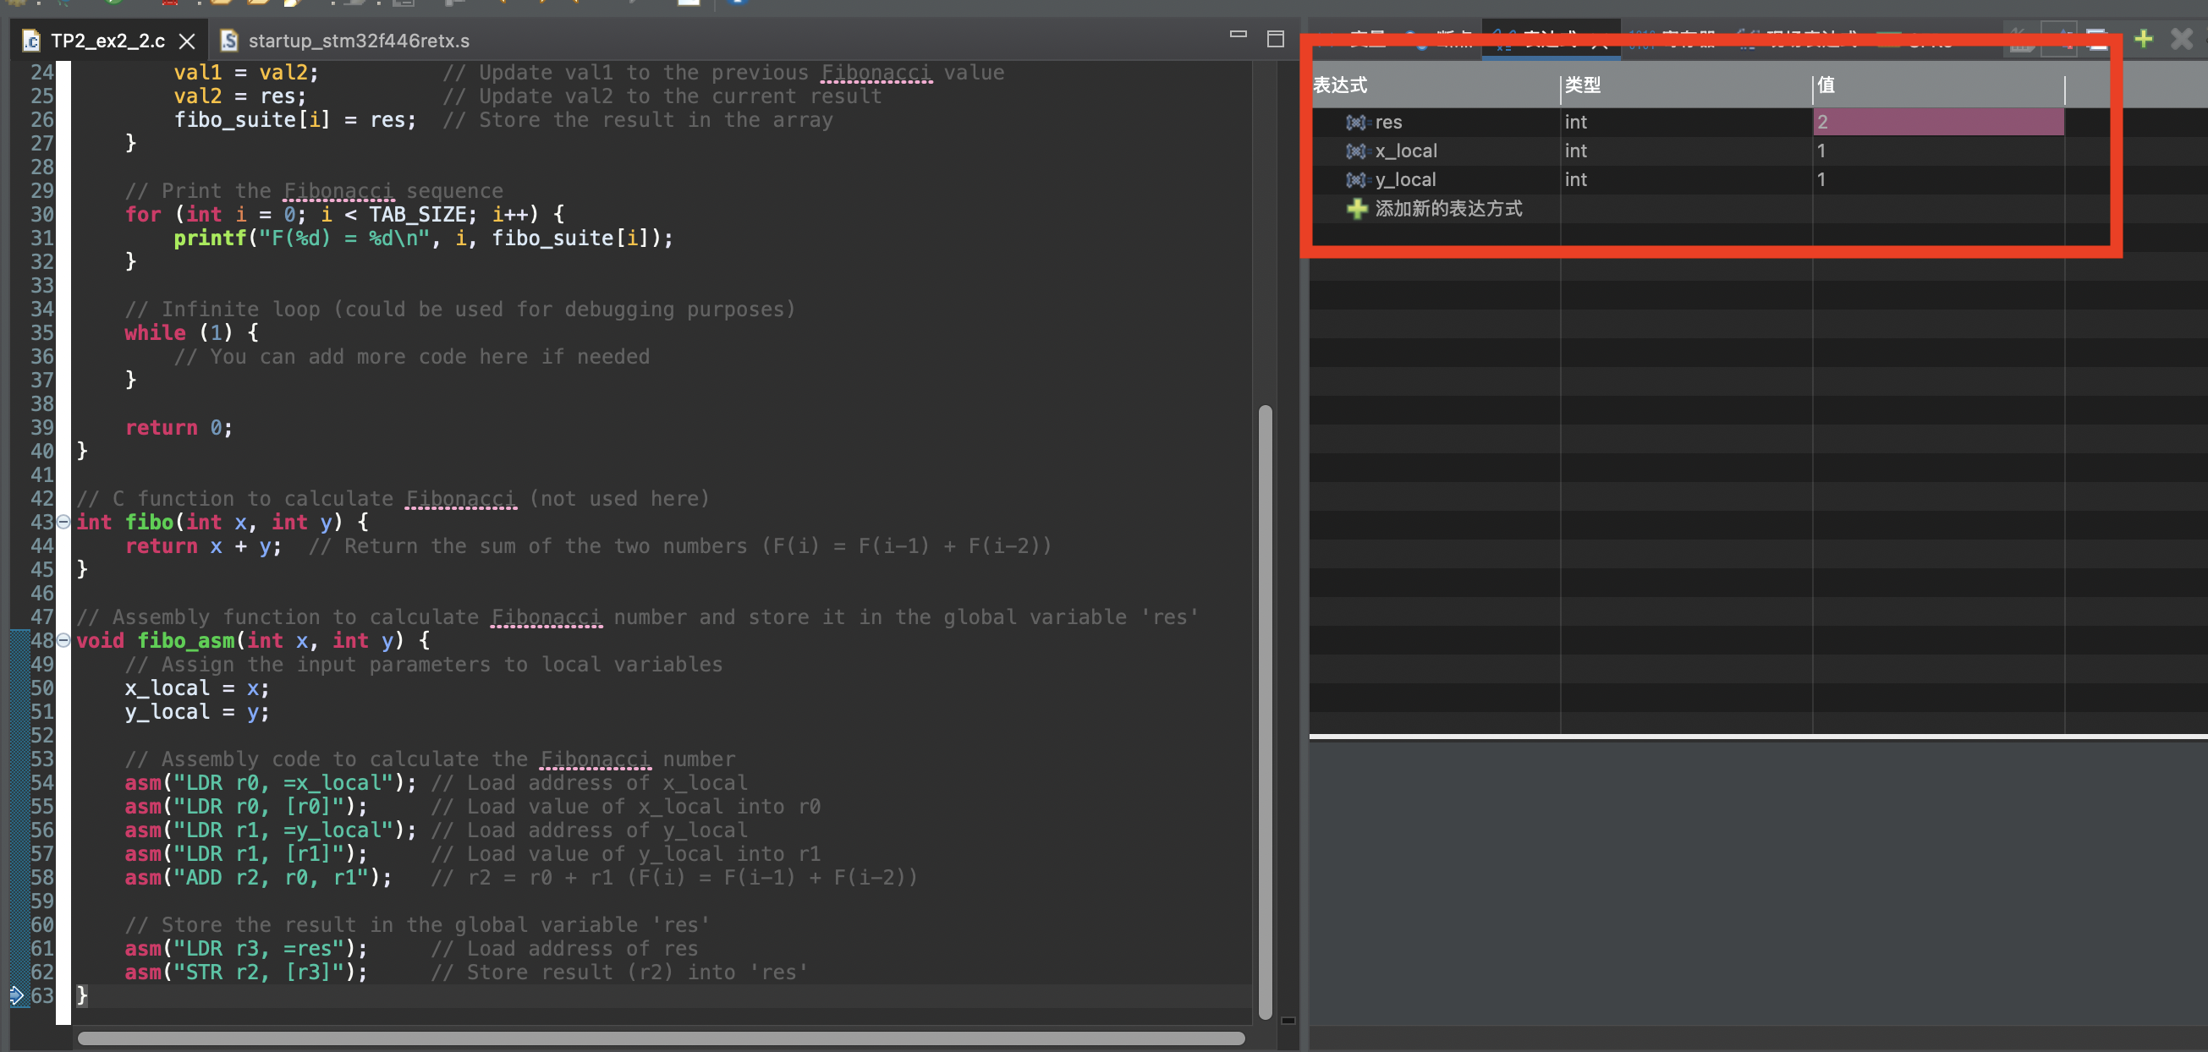Click the editor horizontal scrollbar

coord(660,1038)
